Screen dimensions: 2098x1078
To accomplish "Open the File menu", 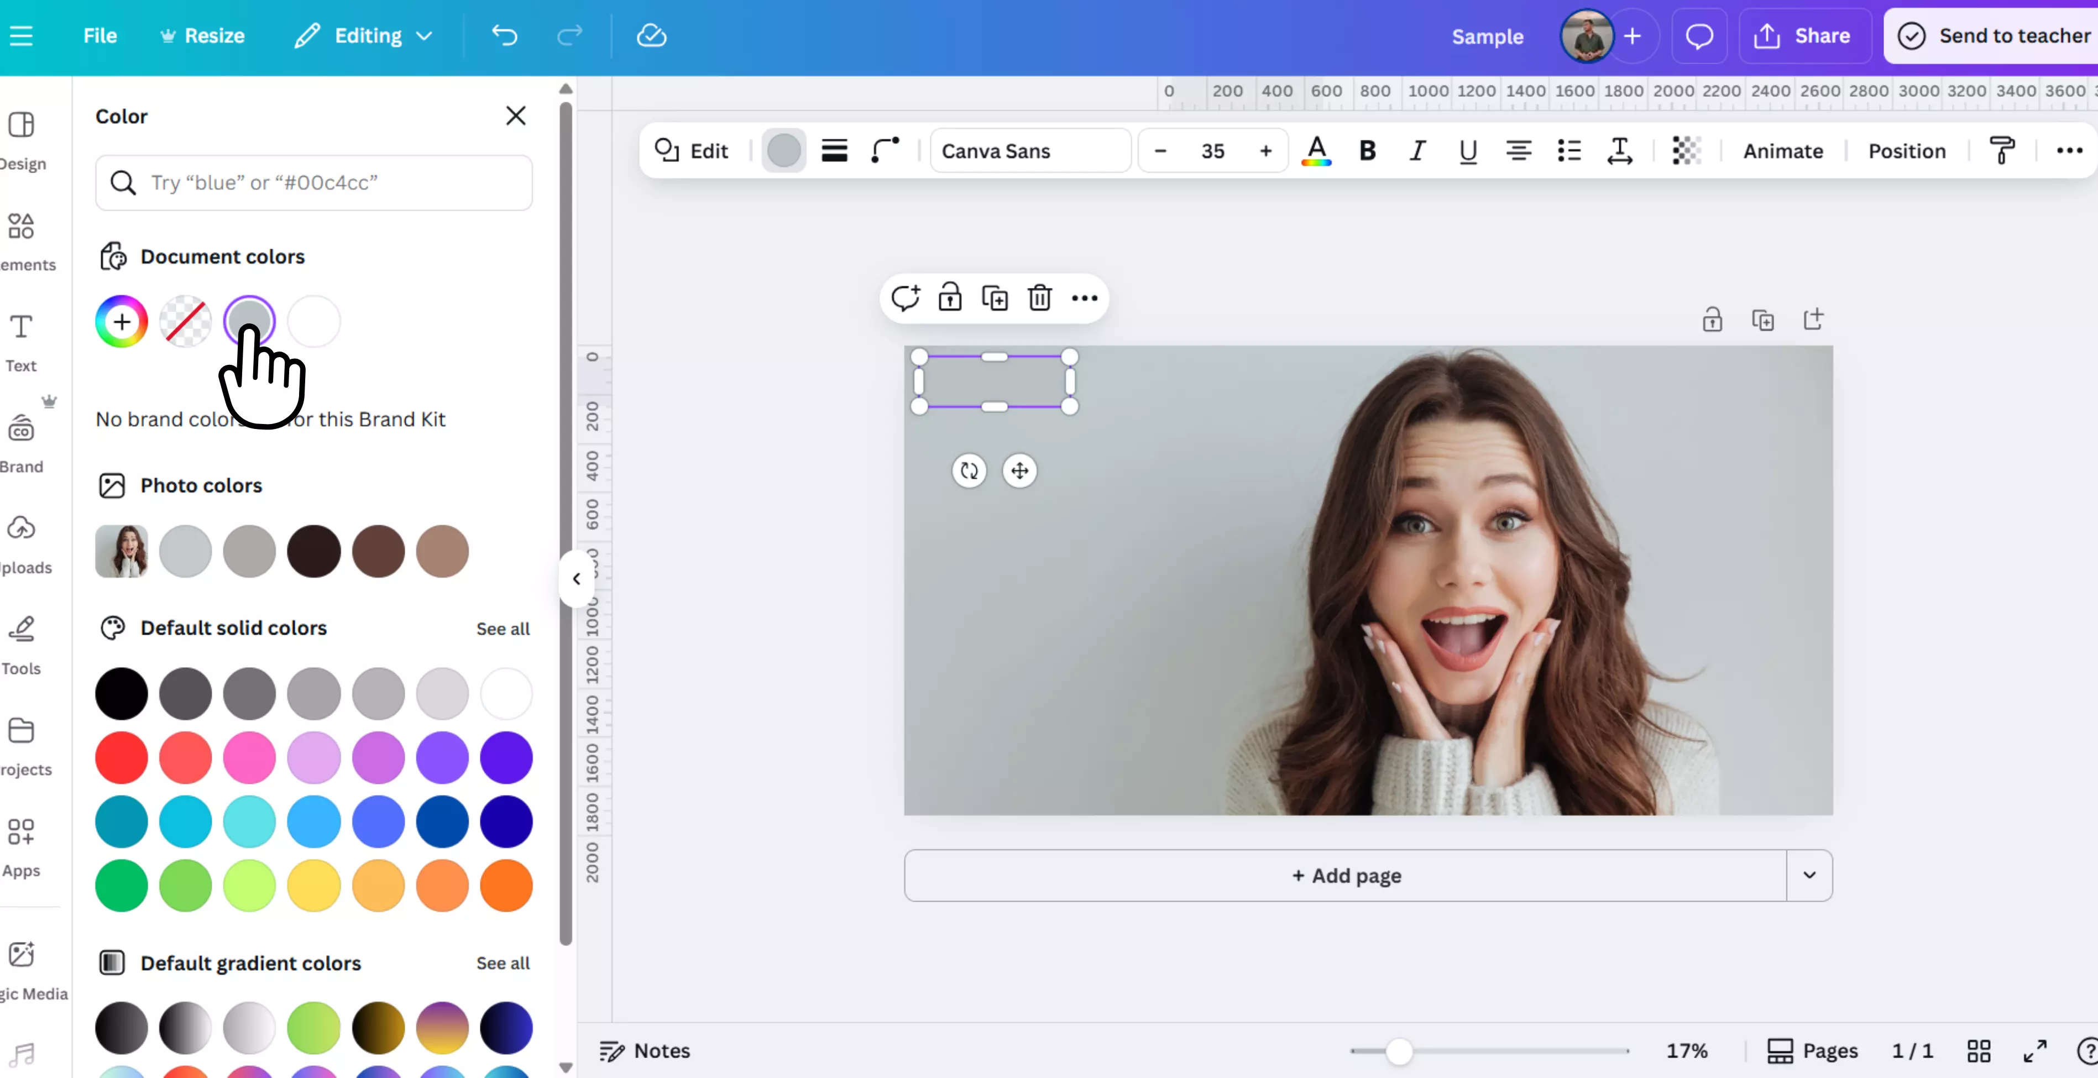I will click(x=100, y=36).
